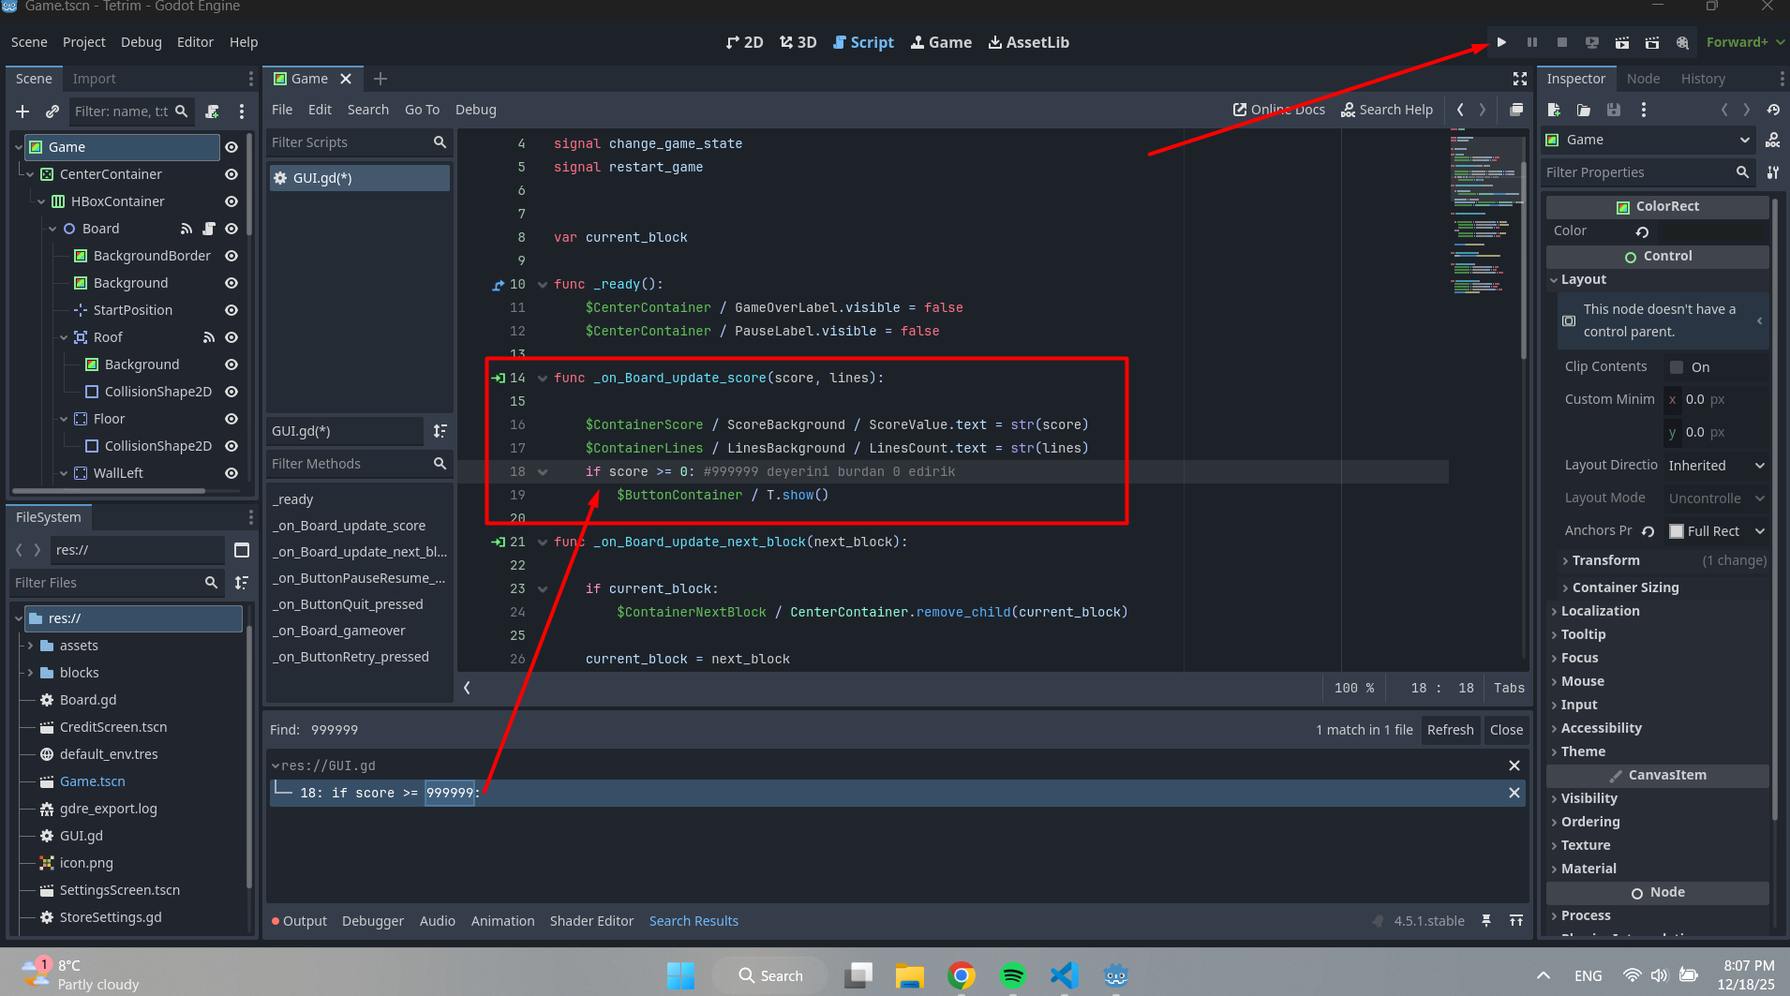Expand the Transform section in Inspector
Screen dimensions: 1790x996
[x=1605, y=560]
